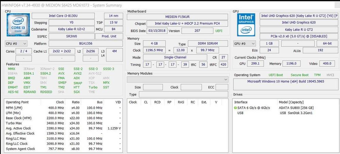Click the B4 MCU value
This screenshot has height=154, width=340.
[x=114, y=29]
